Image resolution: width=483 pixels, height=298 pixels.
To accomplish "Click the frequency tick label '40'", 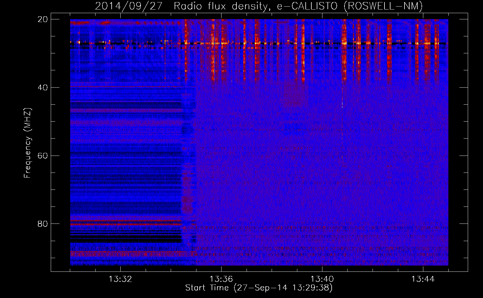I will coord(42,88).
